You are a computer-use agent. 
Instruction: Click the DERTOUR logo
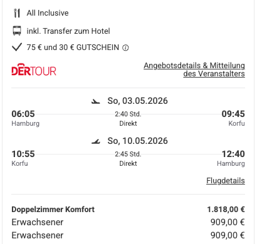[34, 69]
